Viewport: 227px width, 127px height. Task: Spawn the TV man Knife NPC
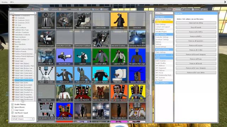[83, 111]
